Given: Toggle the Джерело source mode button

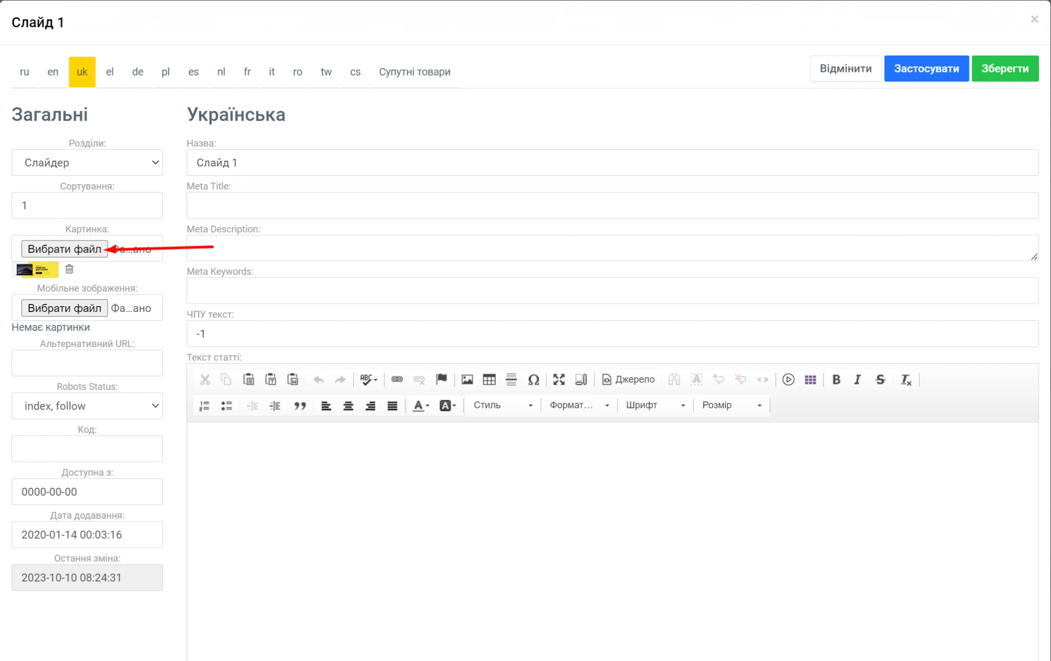Looking at the screenshot, I should [628, 380].
